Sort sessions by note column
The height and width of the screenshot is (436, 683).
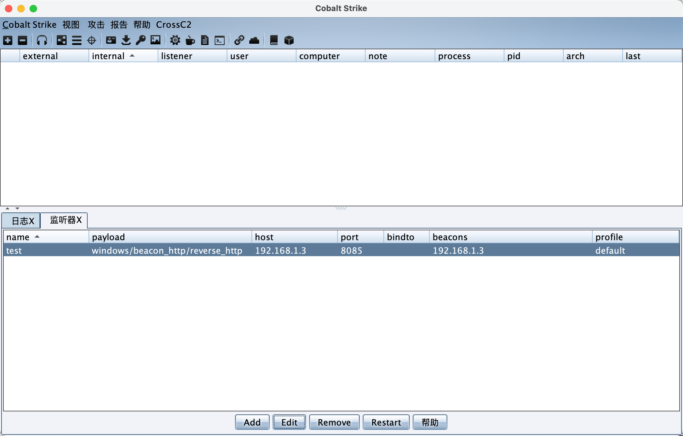click(400, 56)
